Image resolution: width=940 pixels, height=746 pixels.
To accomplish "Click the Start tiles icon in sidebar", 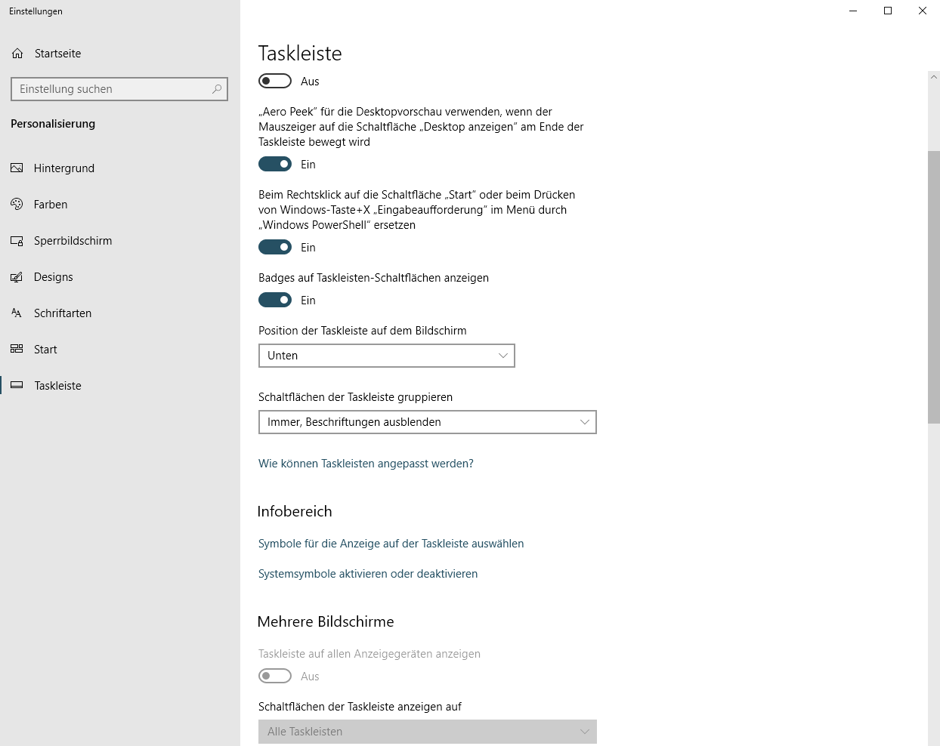I will [17, 350].
